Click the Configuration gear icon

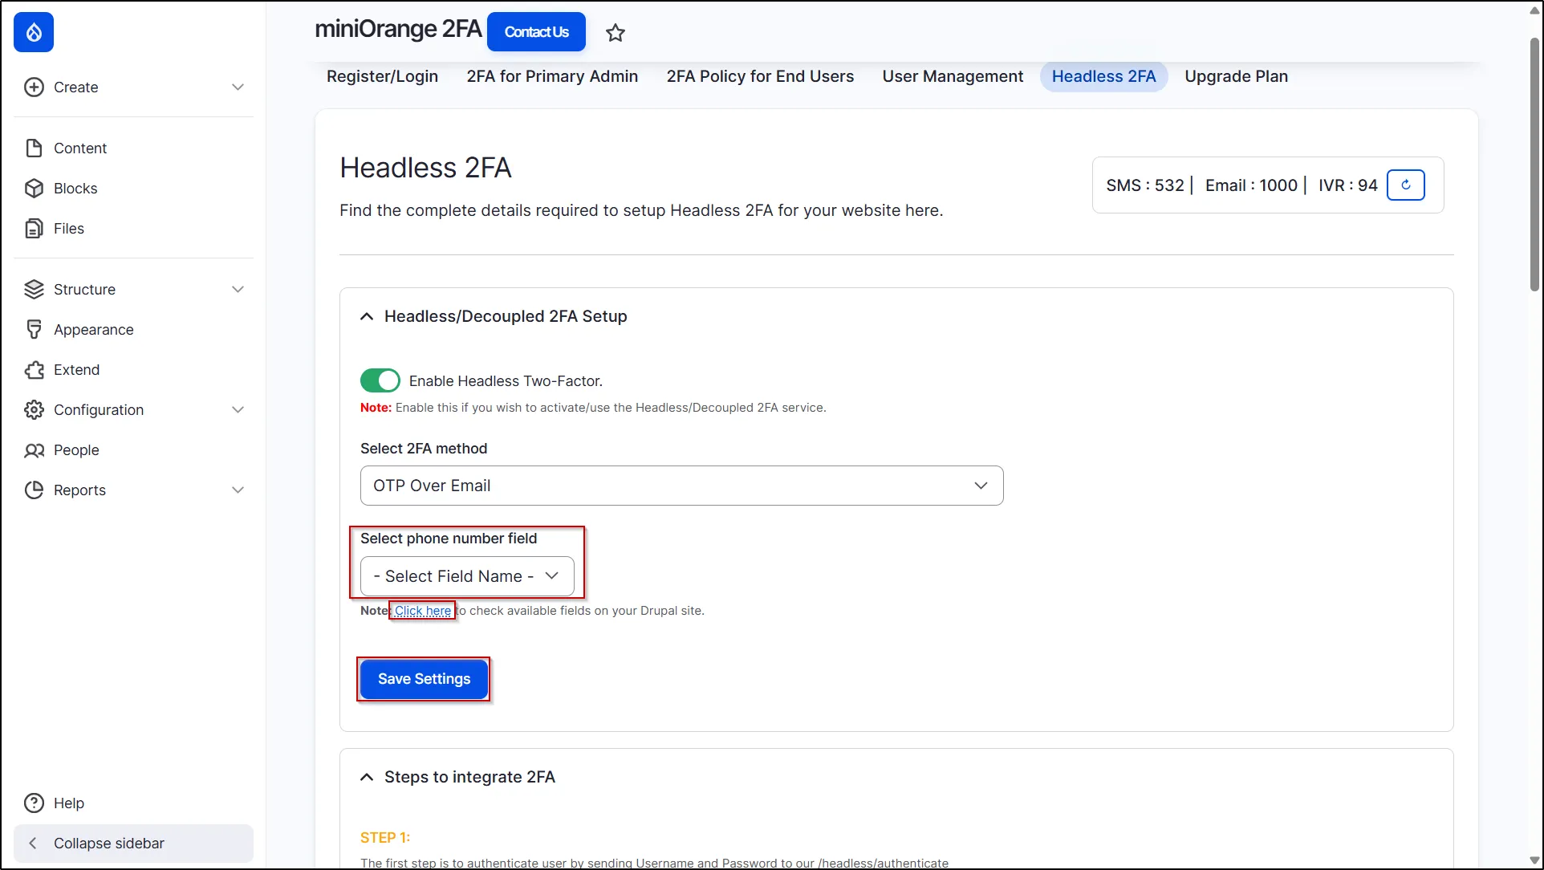pyautogui.click(x=34, y=409)
